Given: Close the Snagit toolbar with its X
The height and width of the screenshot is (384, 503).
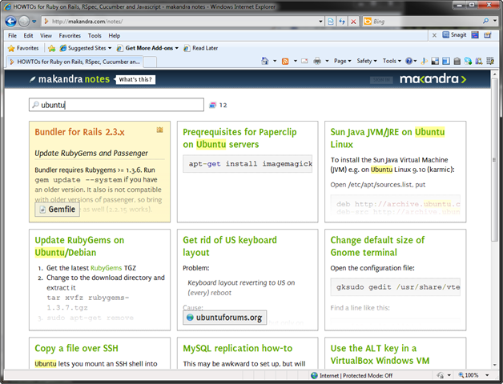Looking at the screenshot, I should pyautogui.click(x=434, y=35).
